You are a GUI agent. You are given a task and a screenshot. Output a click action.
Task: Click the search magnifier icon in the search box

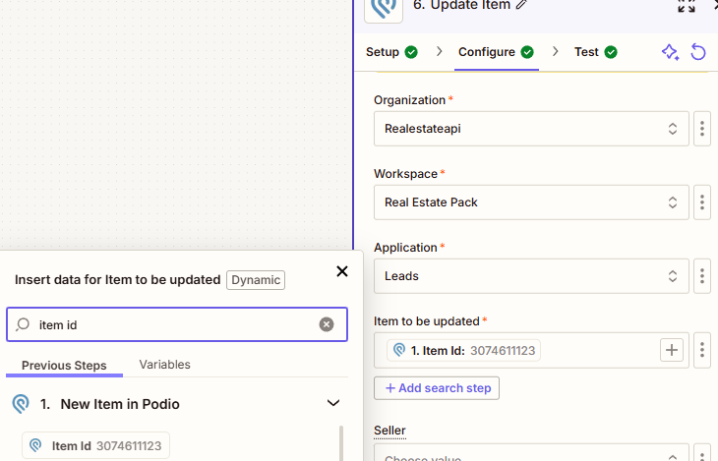[x=23, y=324]
